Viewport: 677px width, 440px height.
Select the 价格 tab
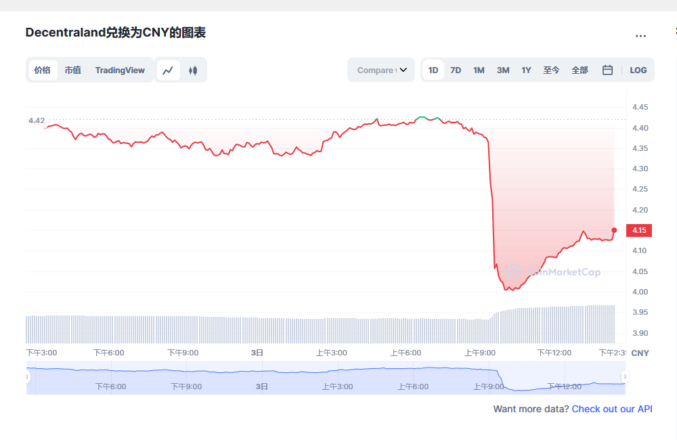point(43,70)
